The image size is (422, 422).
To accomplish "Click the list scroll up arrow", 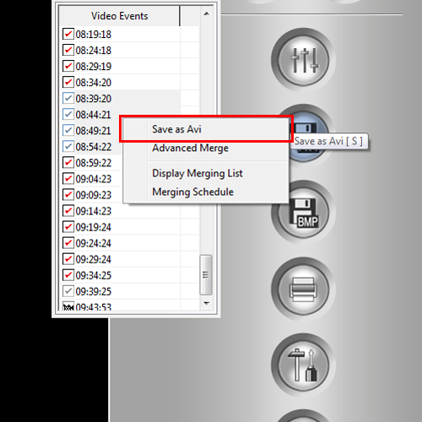I will point(207,14).
